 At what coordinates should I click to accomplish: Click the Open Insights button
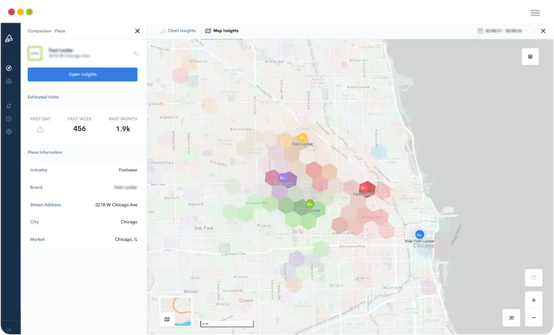82,74
